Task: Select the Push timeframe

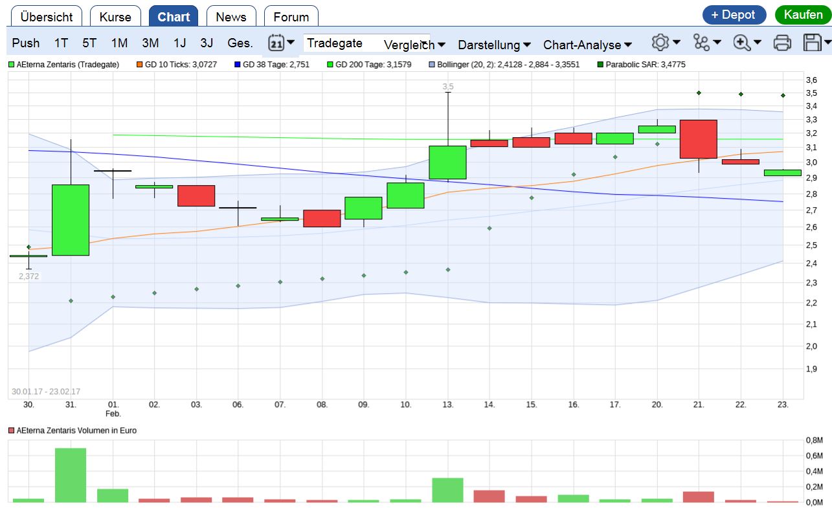Action: pyautogui.click(x=26, y=43)
